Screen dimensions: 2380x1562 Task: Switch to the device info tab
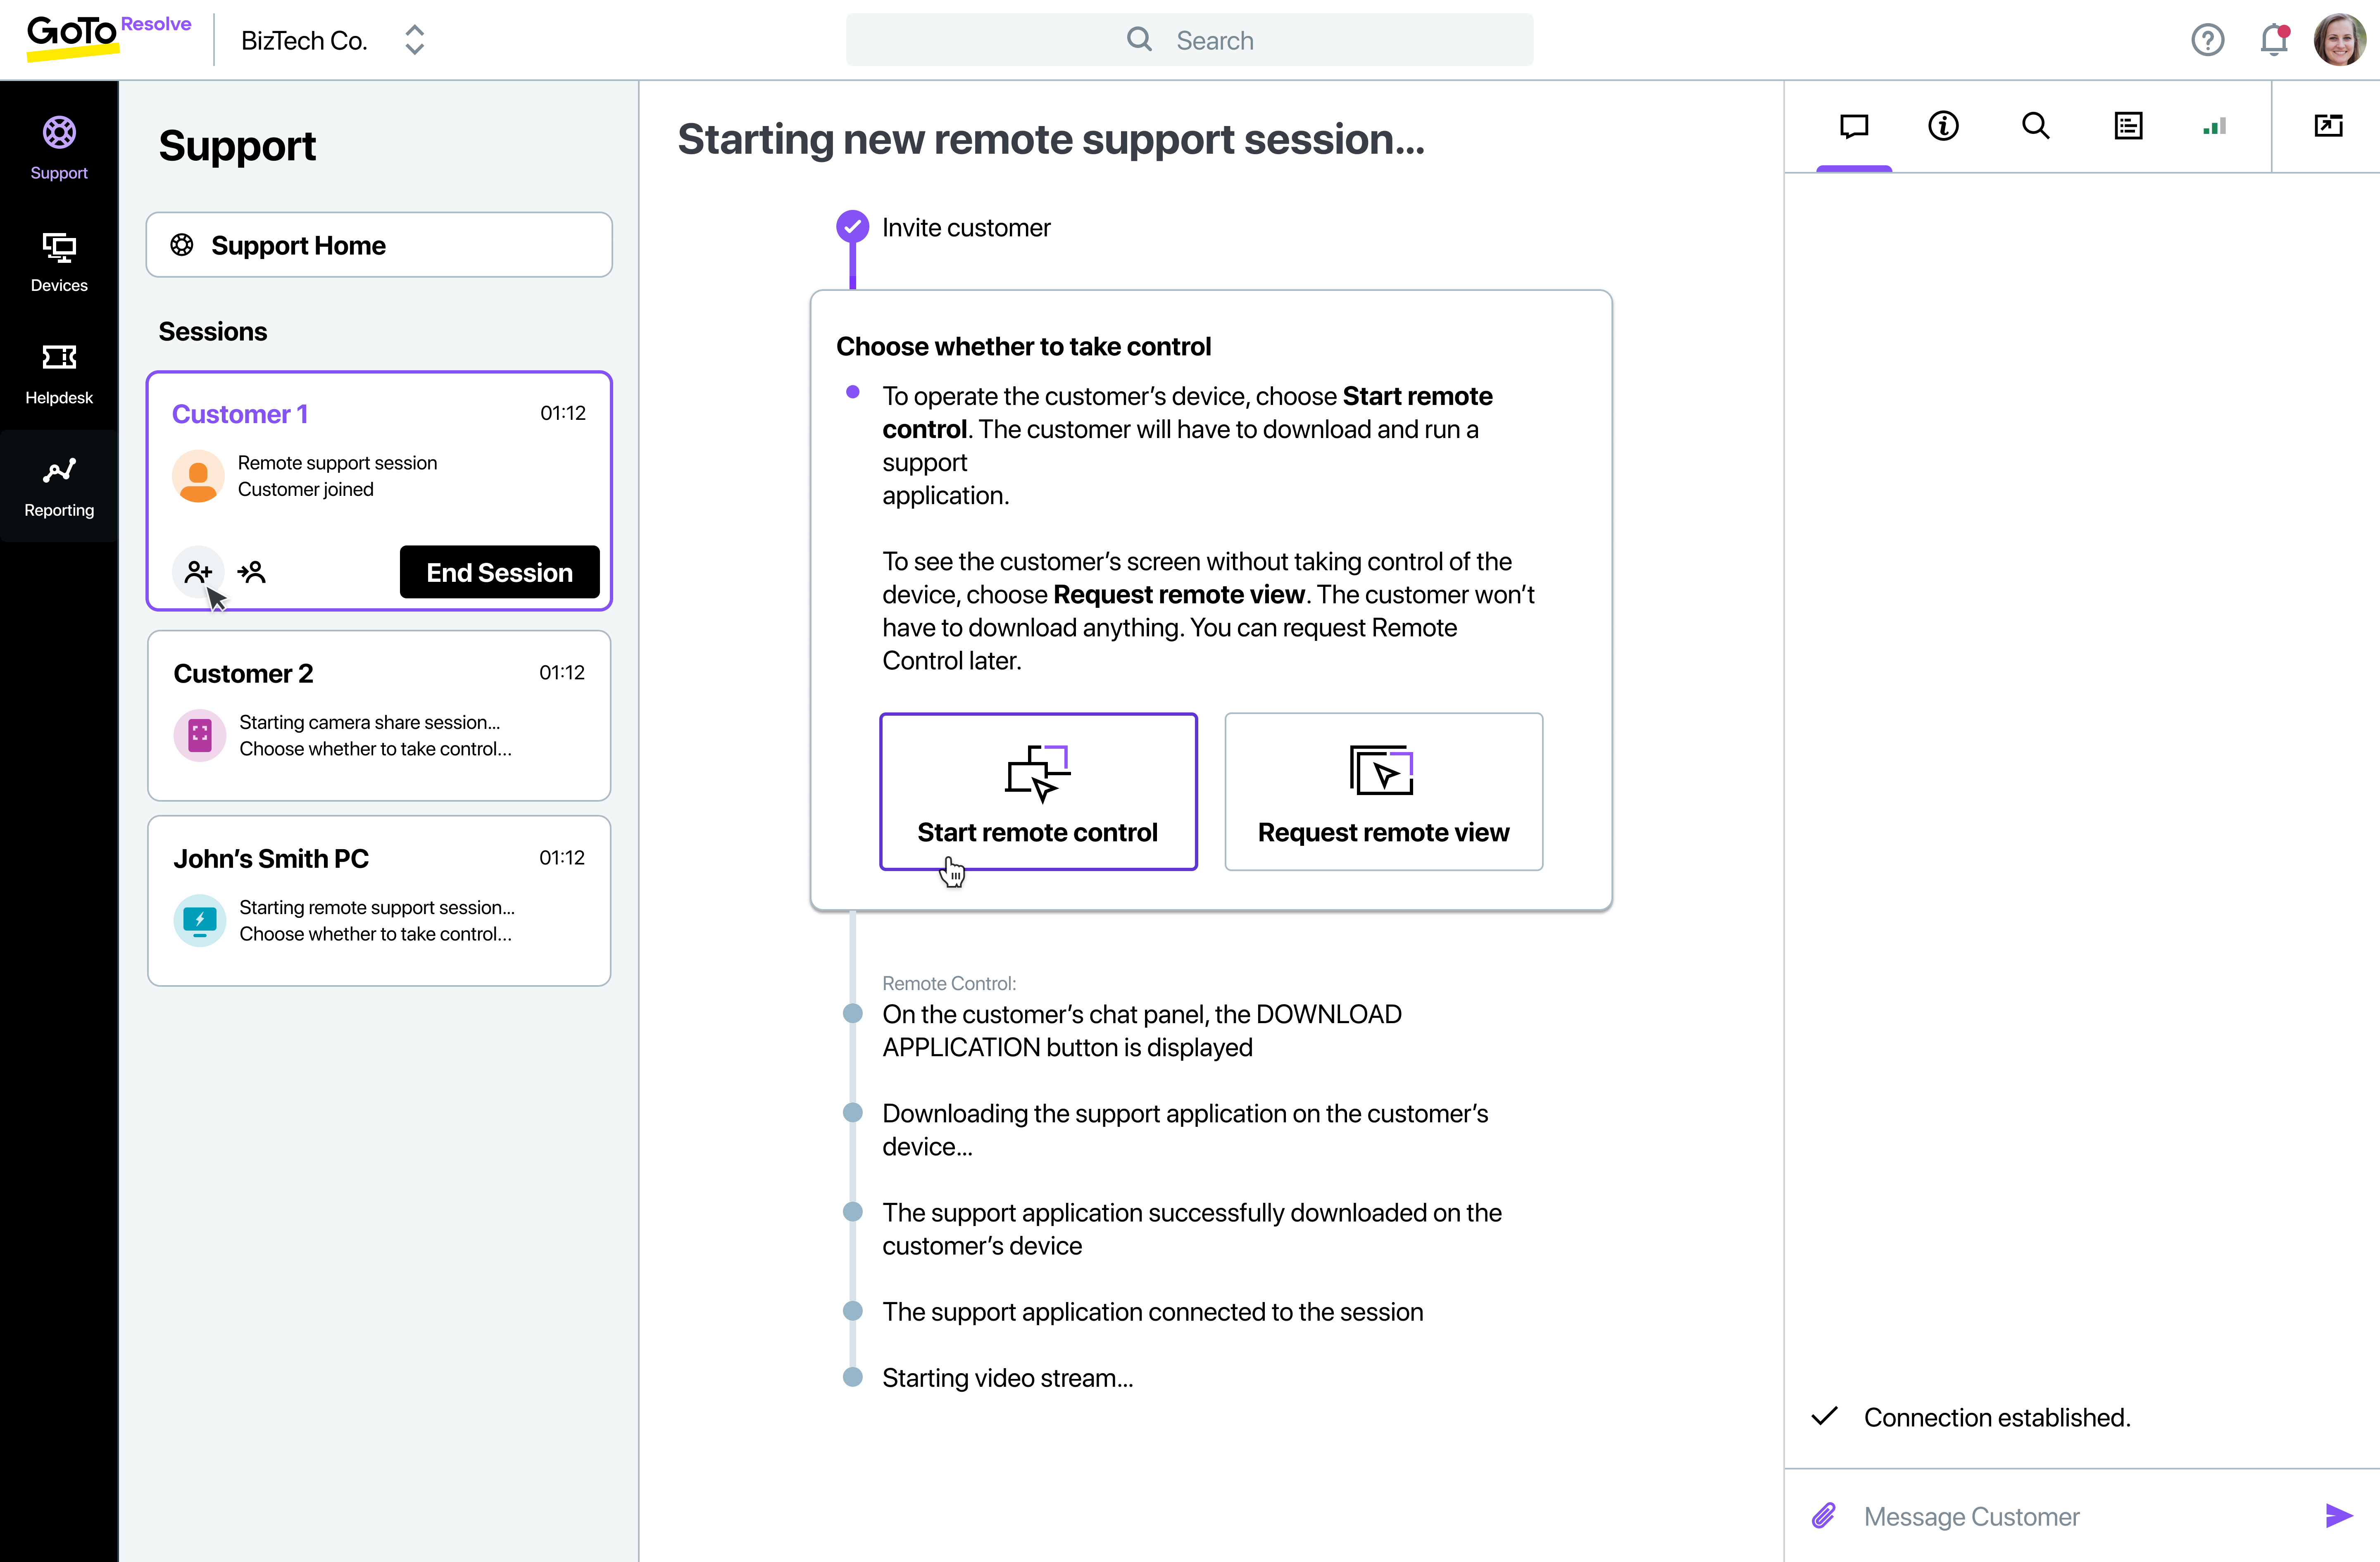click(x=1943, y=126)
